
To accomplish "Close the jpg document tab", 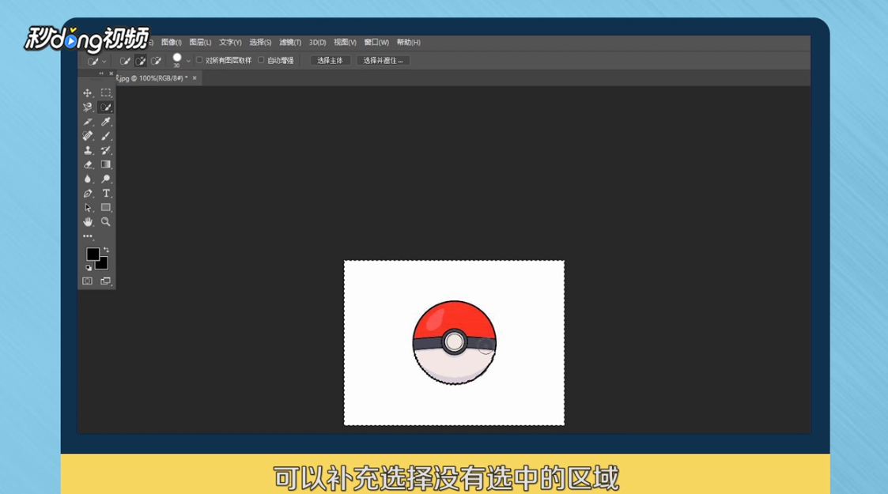I will coord(195,78).
